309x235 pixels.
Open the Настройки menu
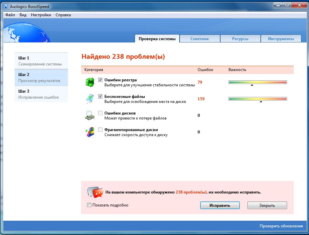pos(41,15)
